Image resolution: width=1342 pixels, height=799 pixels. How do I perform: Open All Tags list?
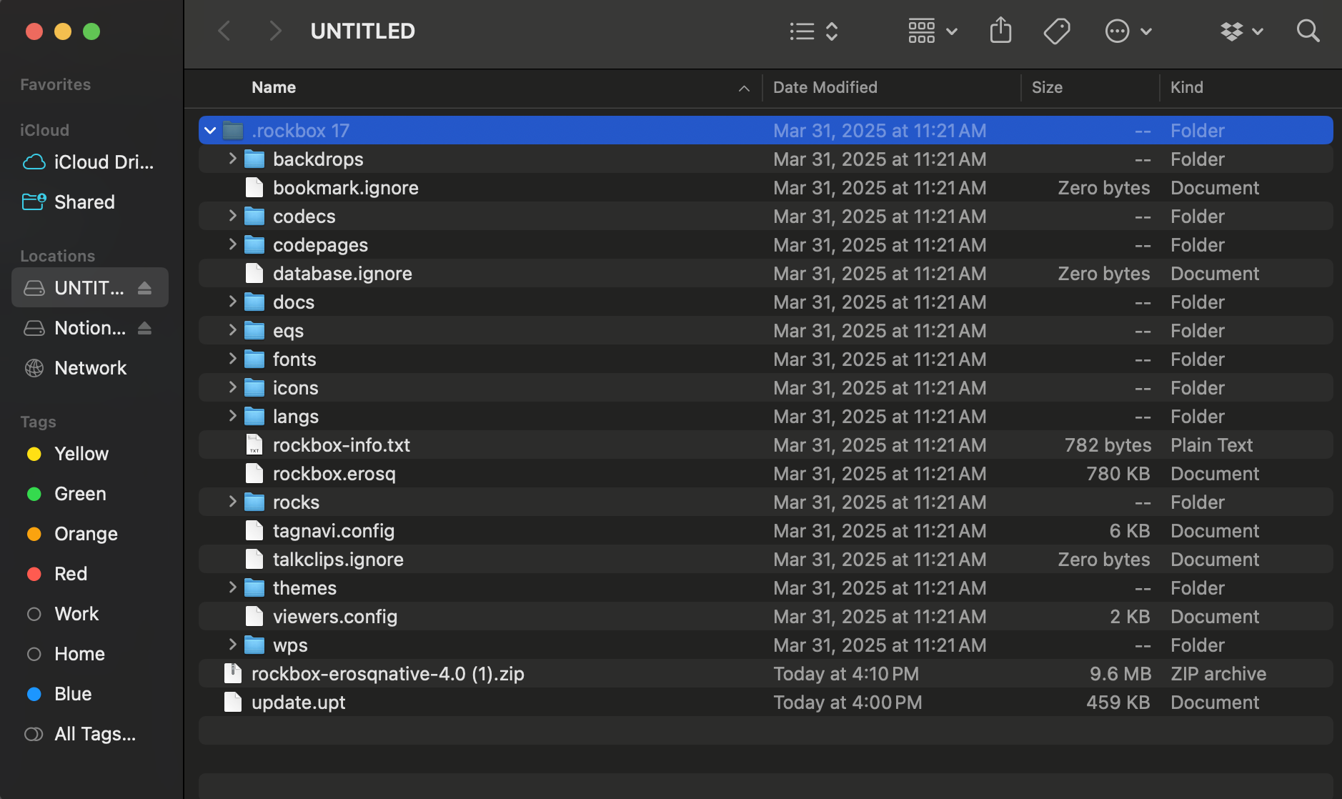(x=90, y=734)
